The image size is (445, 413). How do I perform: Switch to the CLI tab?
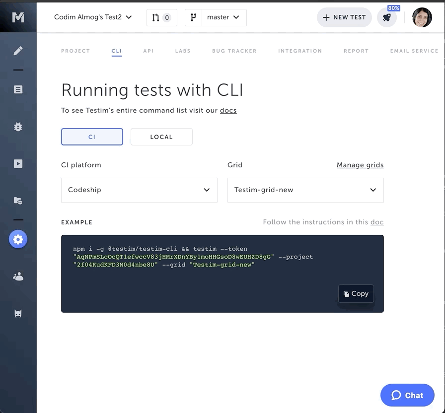point(117,51)
